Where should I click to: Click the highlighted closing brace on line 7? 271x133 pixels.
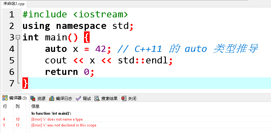pyautogui.click(x=25, y=83)
